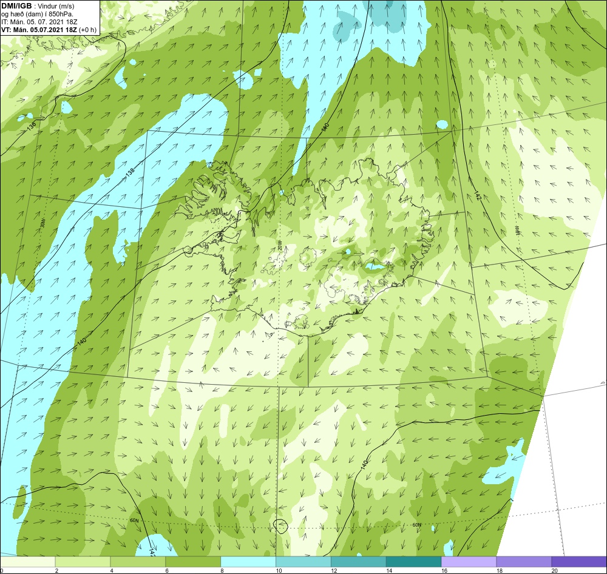607x574 pixels.
Task: Click the '60N' latitude label near 142 contour
Action: click(x=134, y=521)
